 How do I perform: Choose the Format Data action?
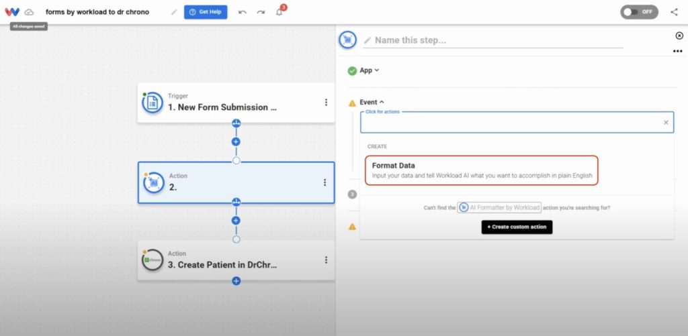click(x=481, y=170)
